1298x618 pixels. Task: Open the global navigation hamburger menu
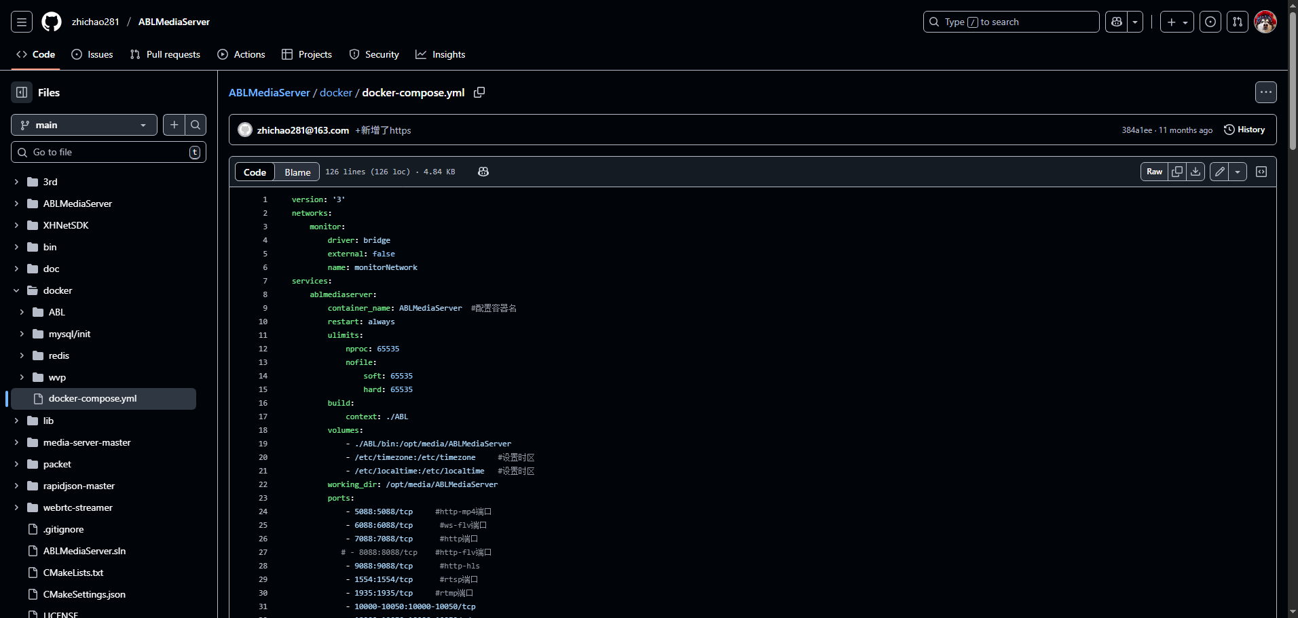tap(22, 22)
